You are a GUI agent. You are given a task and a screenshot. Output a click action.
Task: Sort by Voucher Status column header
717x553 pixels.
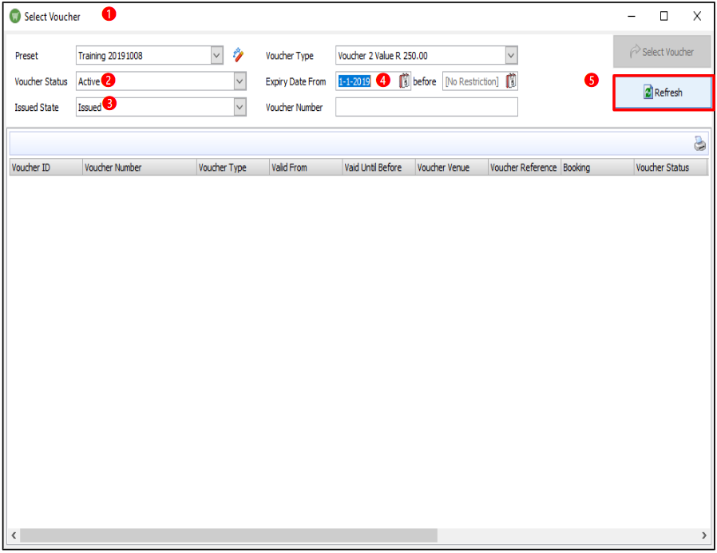coord(671,168)
